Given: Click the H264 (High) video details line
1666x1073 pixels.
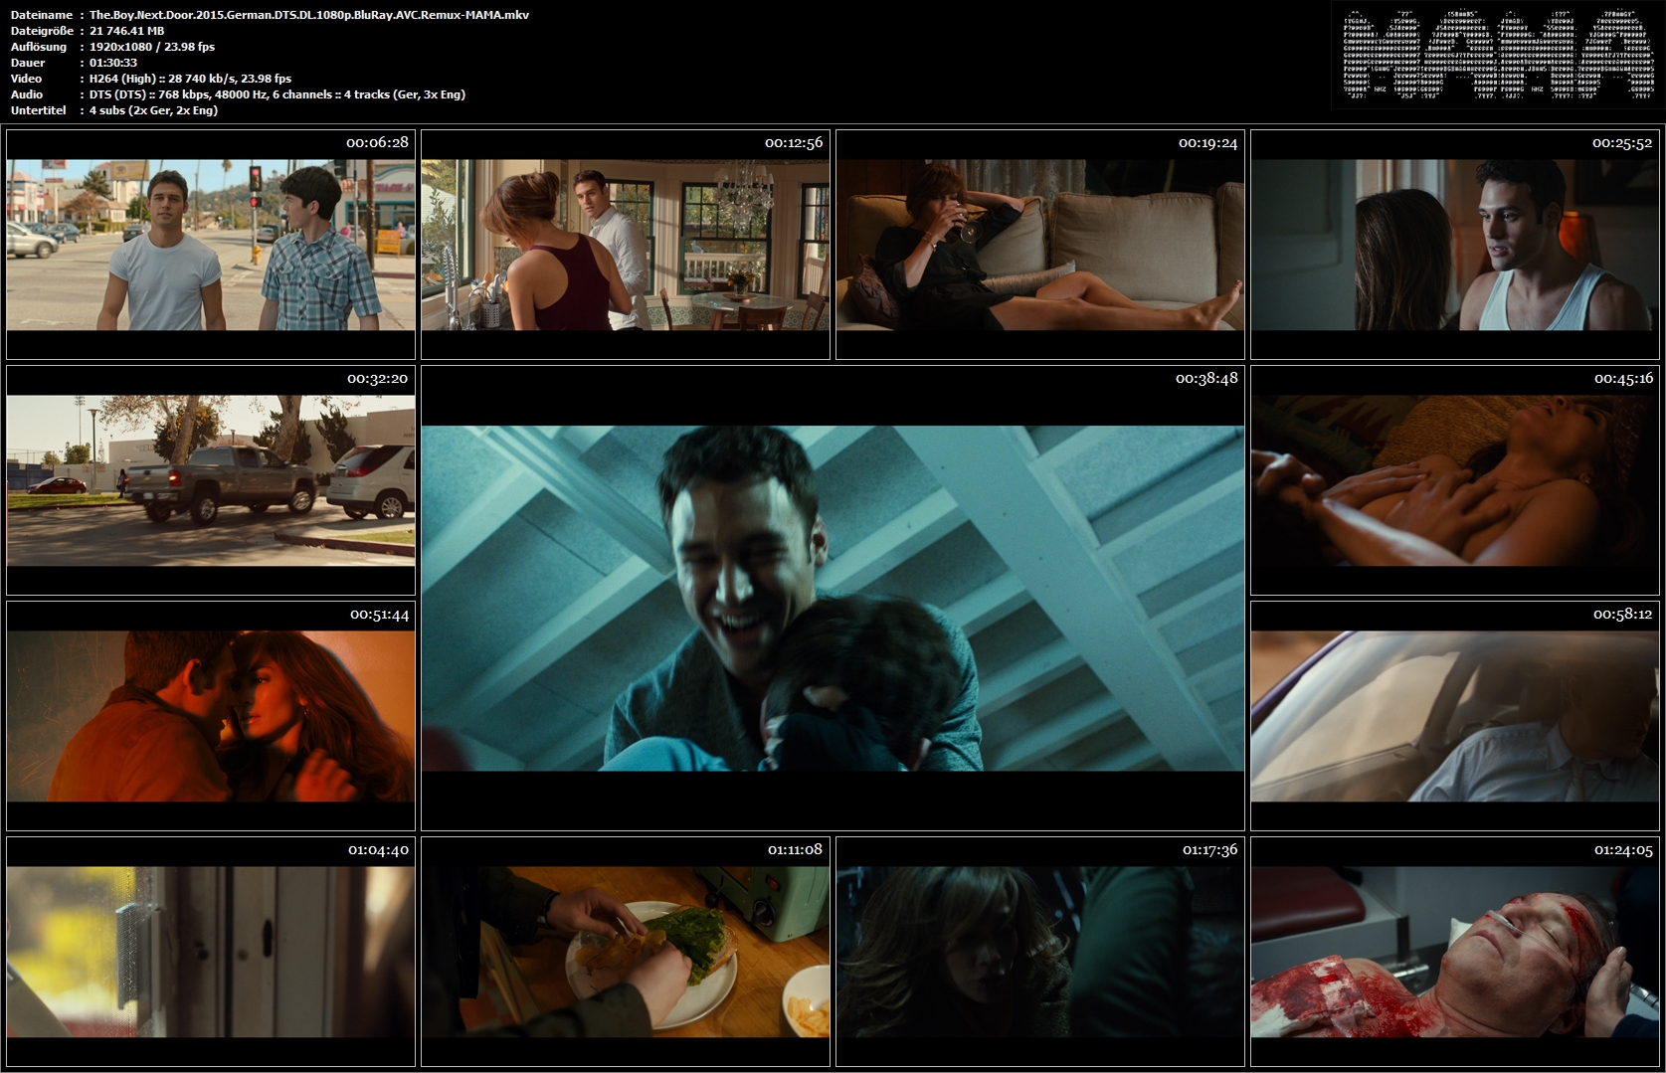Looking at the screenshot, I should tap(191, 79).
